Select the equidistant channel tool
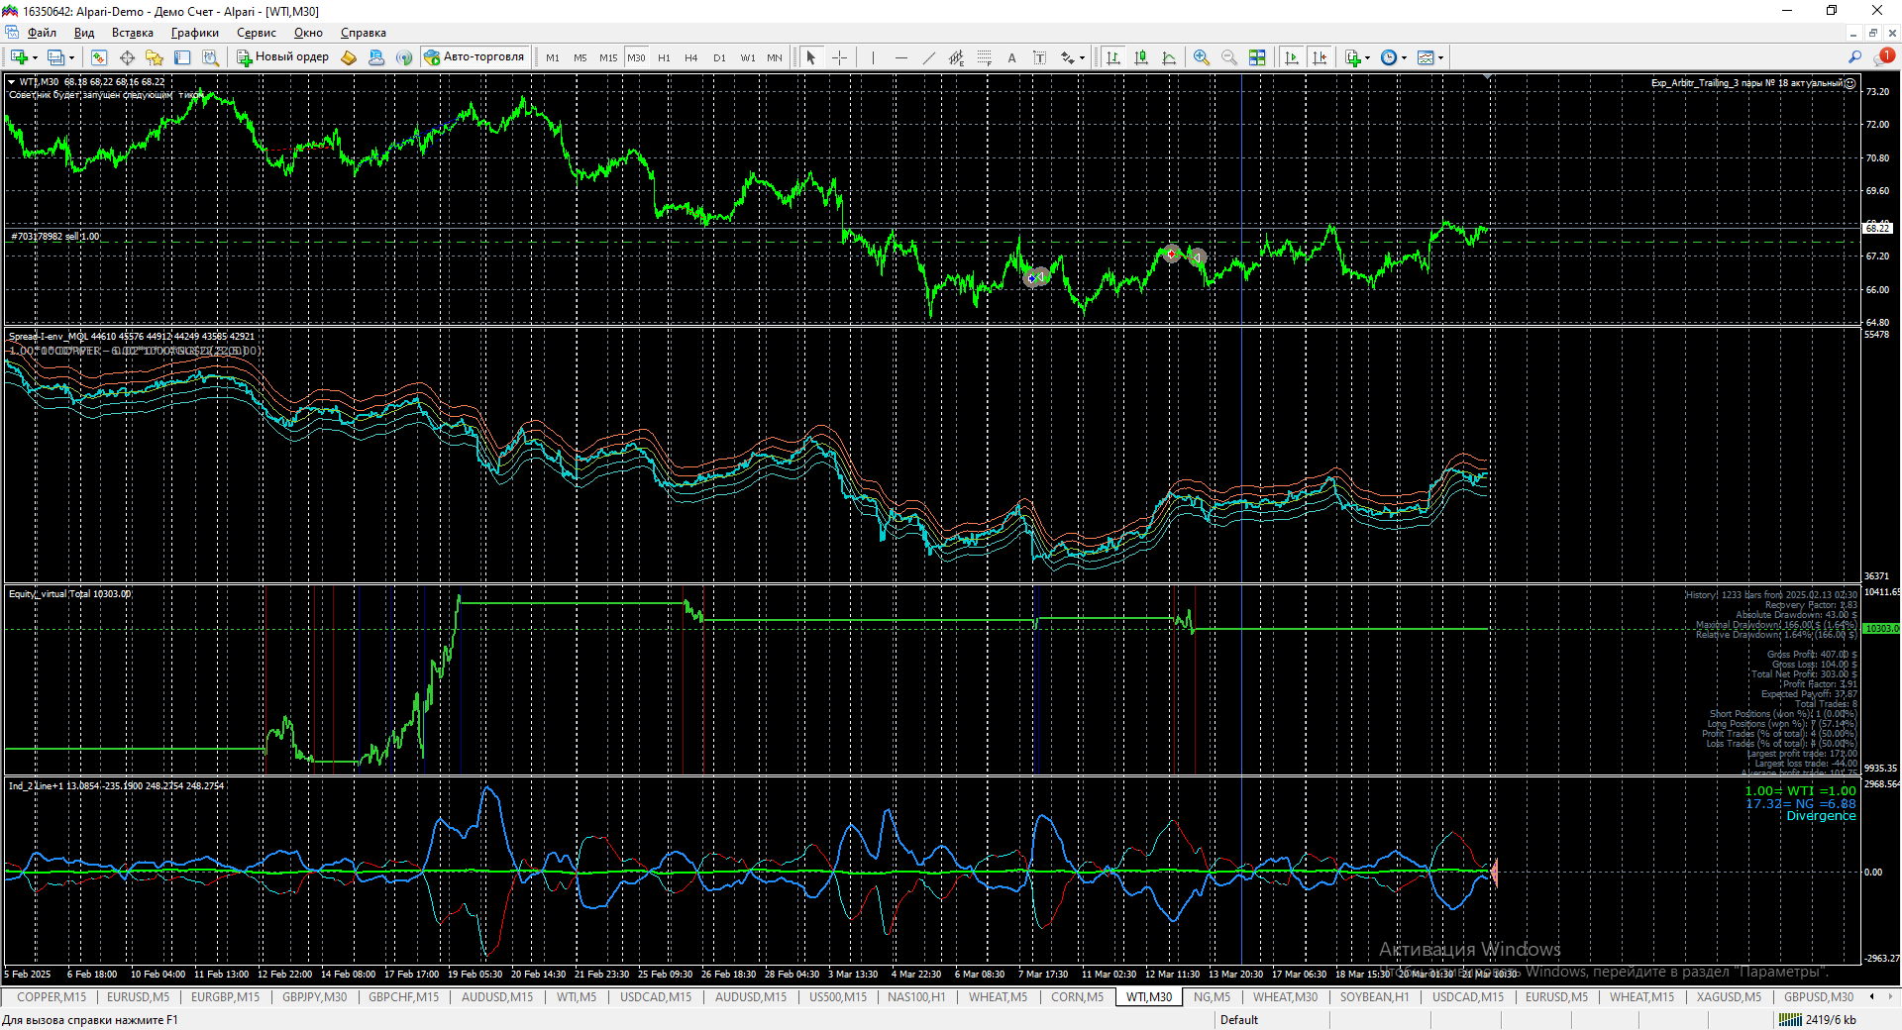 (956, 57)
